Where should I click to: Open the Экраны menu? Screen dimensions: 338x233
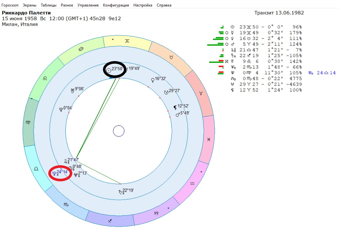pos(29,5)
